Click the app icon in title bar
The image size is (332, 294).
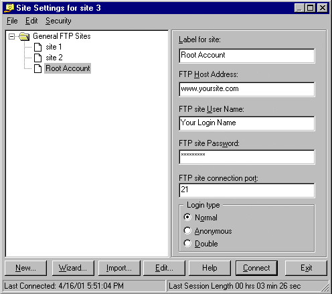[x=9, y=8]
